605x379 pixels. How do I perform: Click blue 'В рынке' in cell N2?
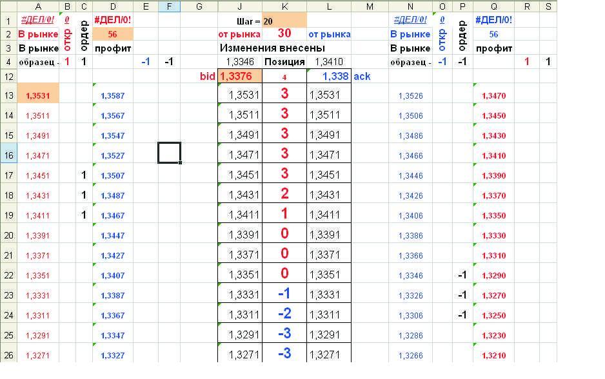[410, 34]
